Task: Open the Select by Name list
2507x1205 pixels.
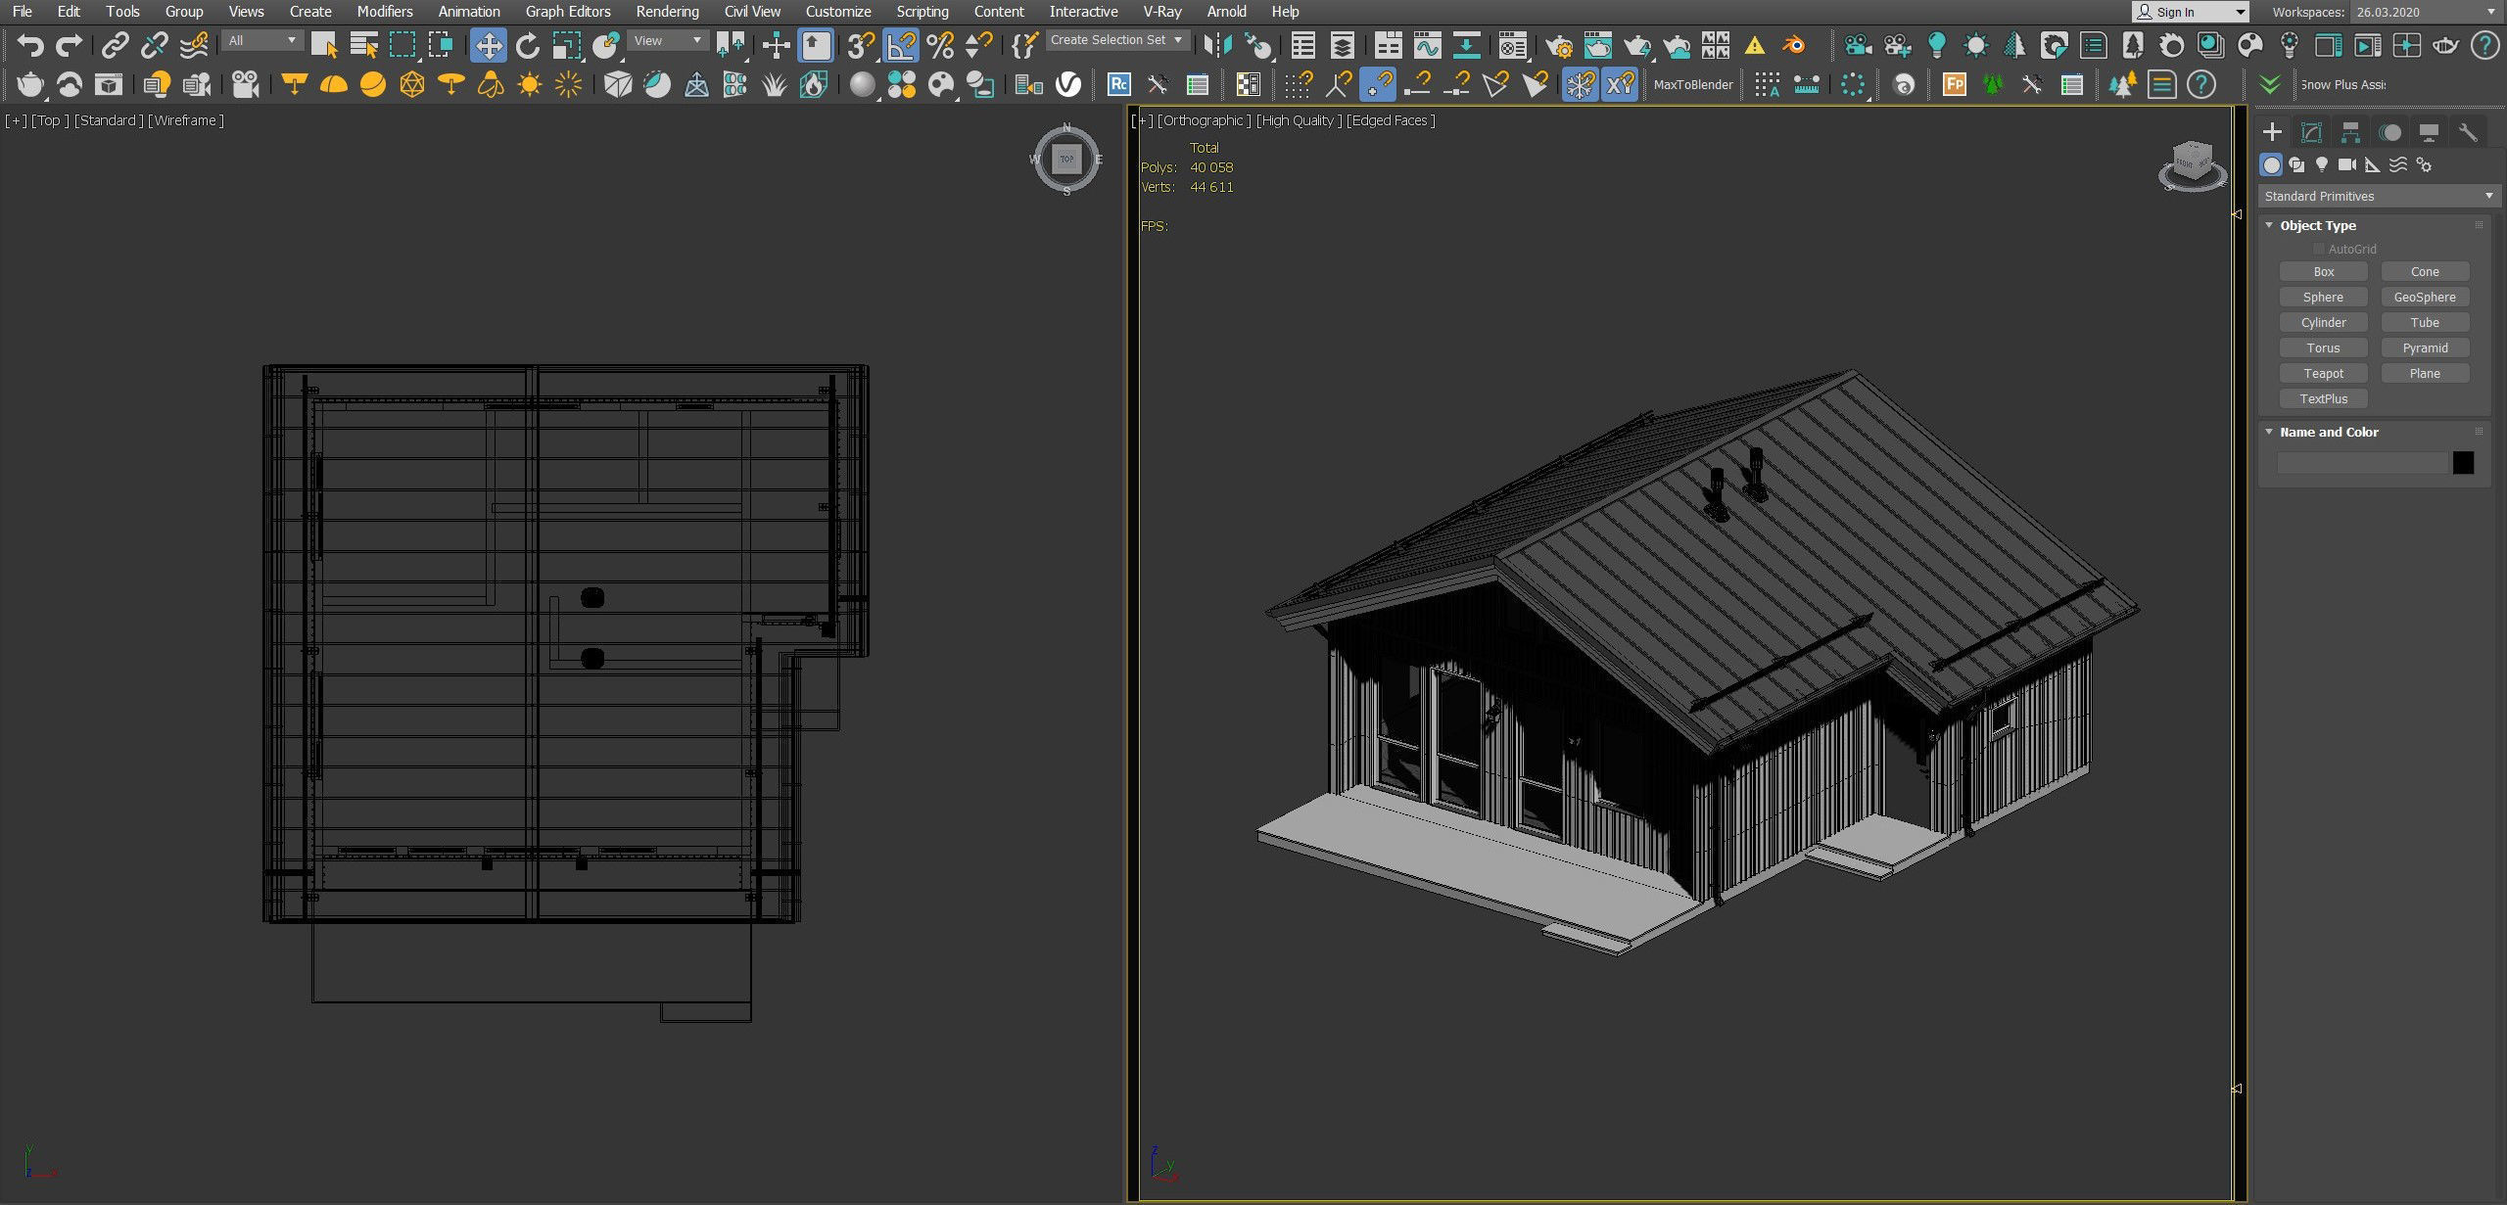Action: click(x=363, y=45)
